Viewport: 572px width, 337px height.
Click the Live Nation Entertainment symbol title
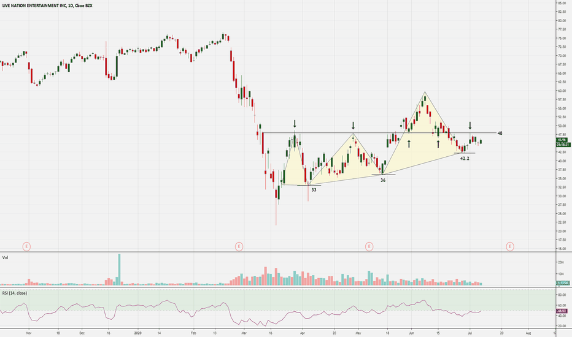pyautogui.click(x=47, y=6)
